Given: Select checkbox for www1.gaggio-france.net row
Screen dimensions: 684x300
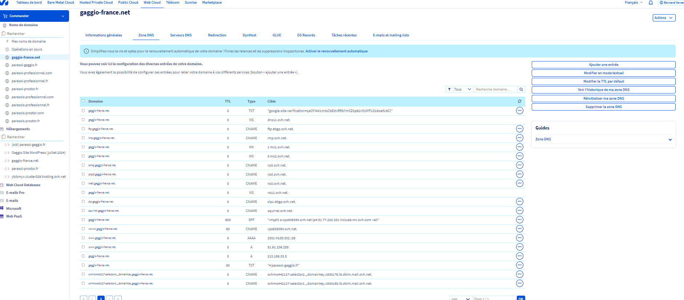Looking at the screenshot, I should click(83, 229).
